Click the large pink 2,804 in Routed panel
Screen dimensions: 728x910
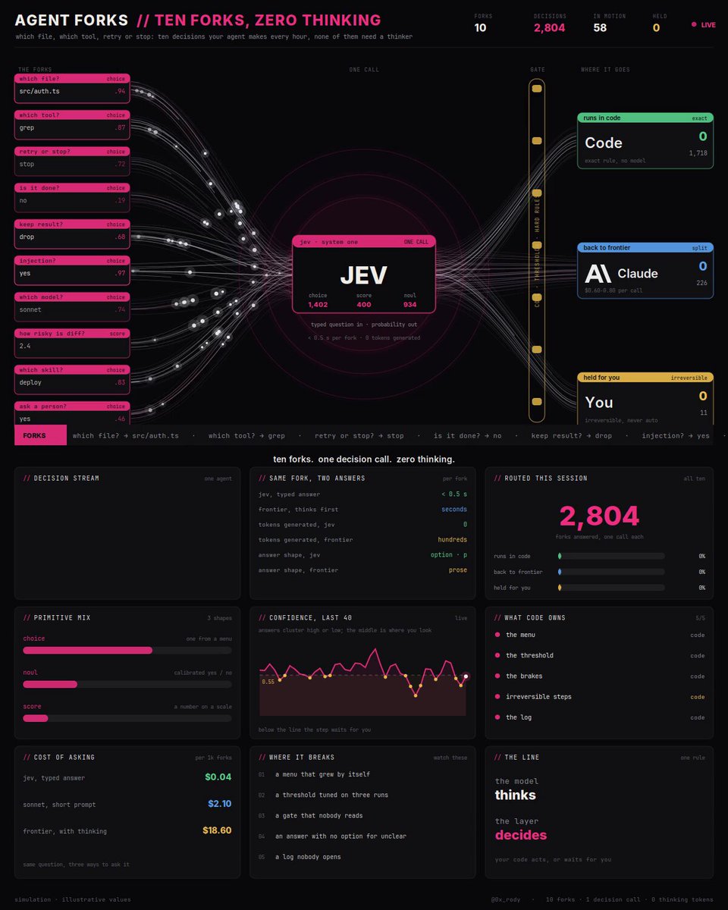point(599,516)
